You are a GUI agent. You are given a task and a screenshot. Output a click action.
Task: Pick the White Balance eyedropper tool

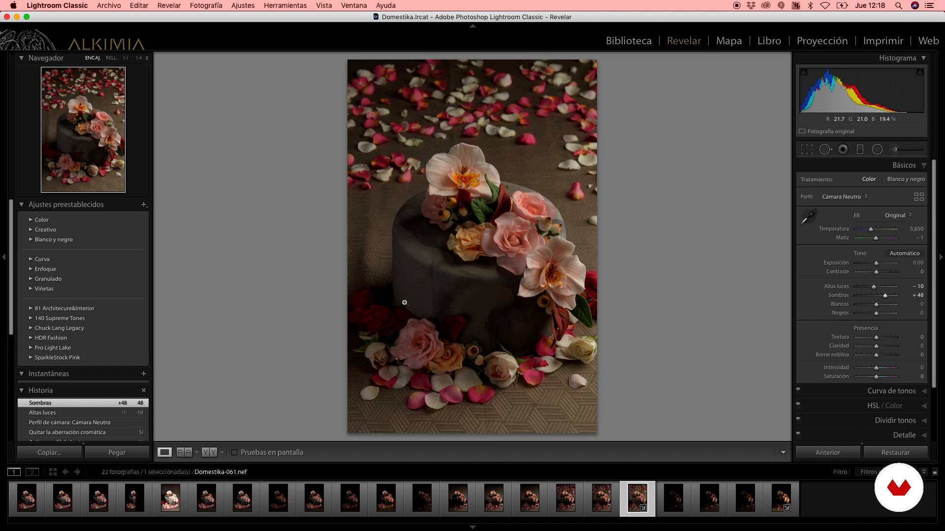[808, 216]
